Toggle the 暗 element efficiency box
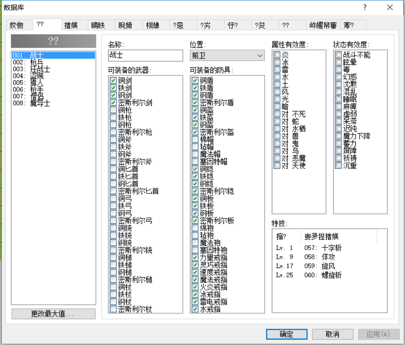This screenshot has height=345, width=405. click(277, 106)
